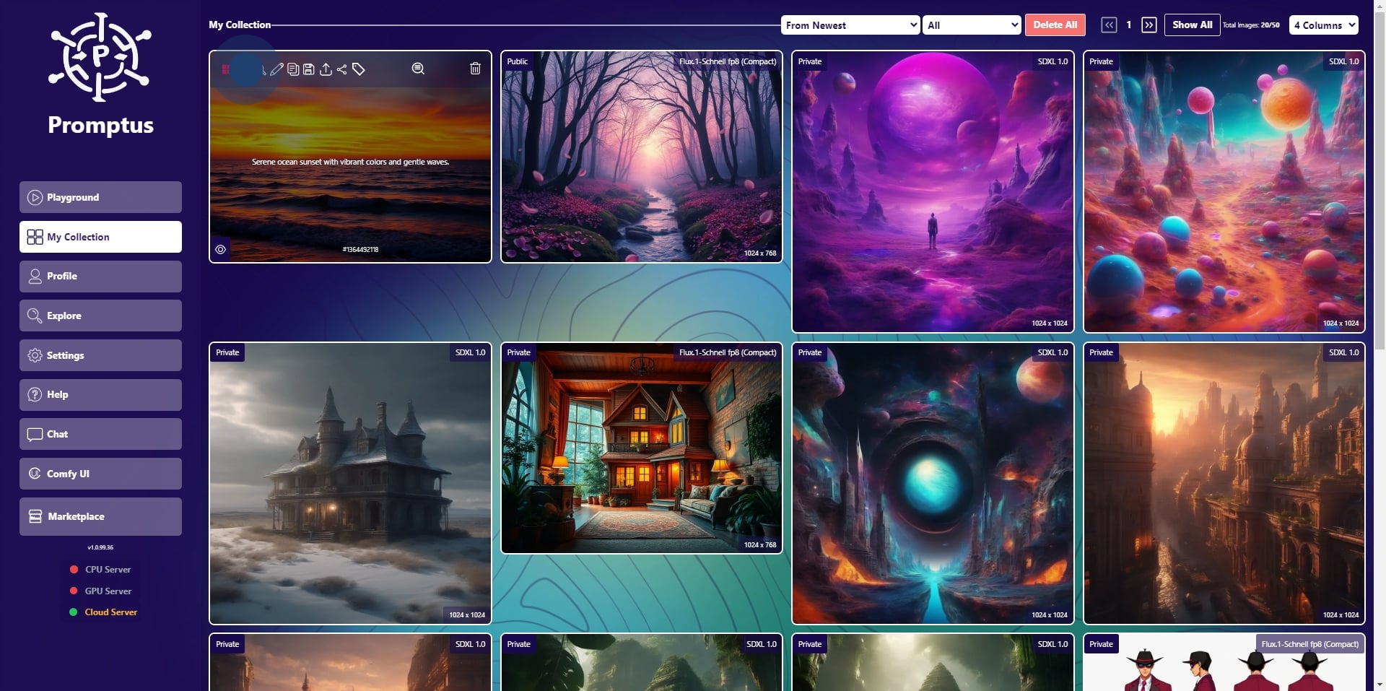Open the Help section in the sidebar
Viewport: 1386px width, 691px height.
100,395
